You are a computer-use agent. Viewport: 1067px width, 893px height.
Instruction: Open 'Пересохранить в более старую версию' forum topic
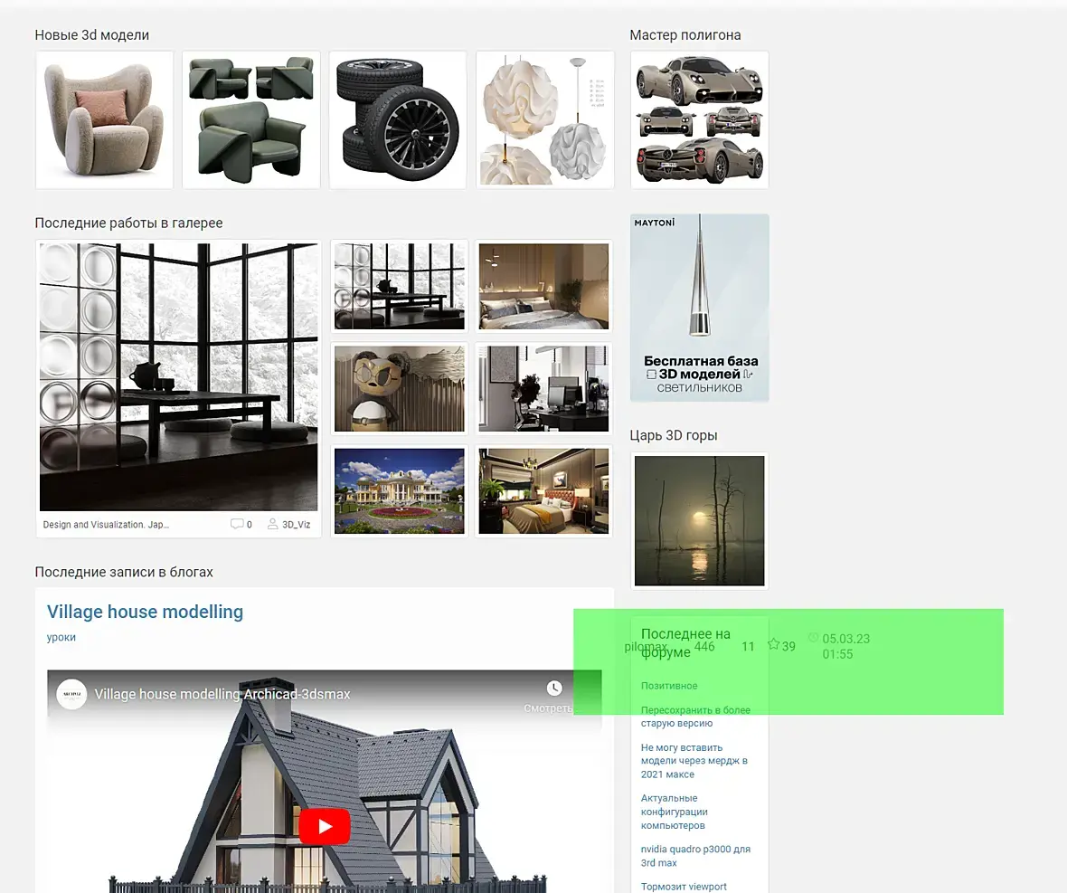pyautogui.click(x=695, y=717)
